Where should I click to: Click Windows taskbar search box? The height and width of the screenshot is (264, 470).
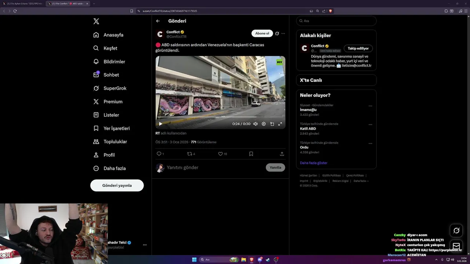[x=219, y=260]
